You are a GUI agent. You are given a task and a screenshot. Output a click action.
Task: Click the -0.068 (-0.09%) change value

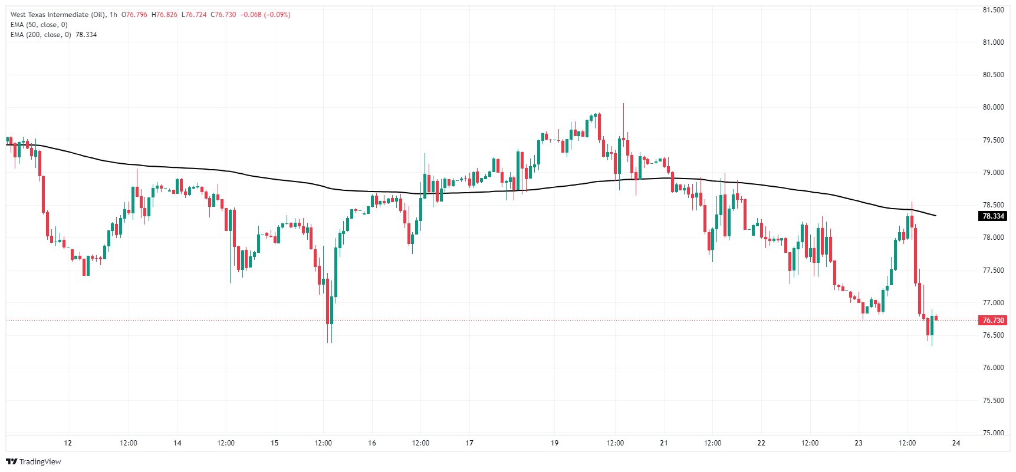[x=265, y=15]
